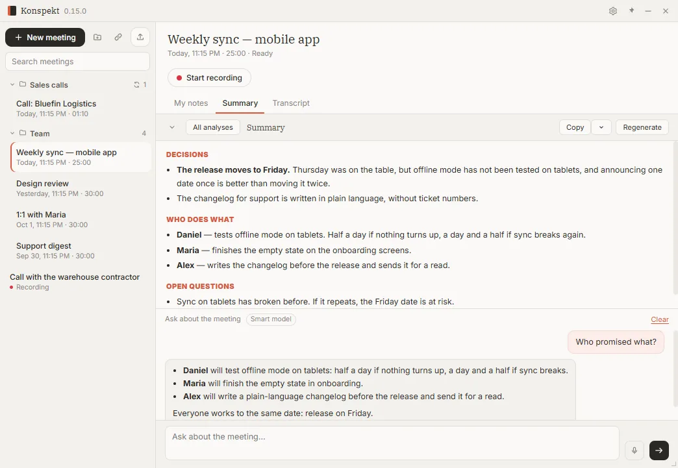678x468 pixels.
Task: Click 'Everyone works to the same date' line
Action: click(272, 413)
